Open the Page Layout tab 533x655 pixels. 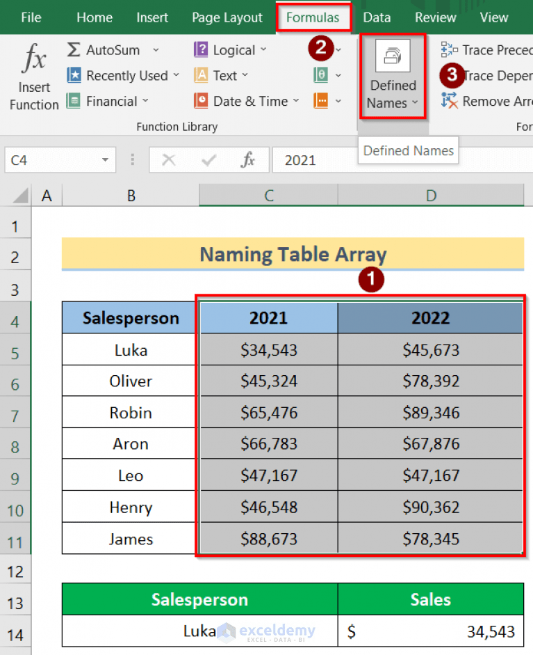pyautogui.click(x=227, y=17)
